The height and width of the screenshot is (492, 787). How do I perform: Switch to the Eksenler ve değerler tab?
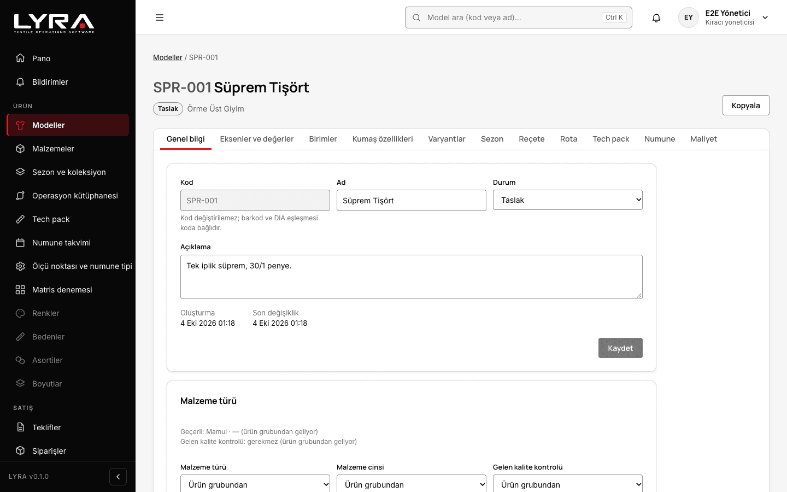click(x=257, y=139)
